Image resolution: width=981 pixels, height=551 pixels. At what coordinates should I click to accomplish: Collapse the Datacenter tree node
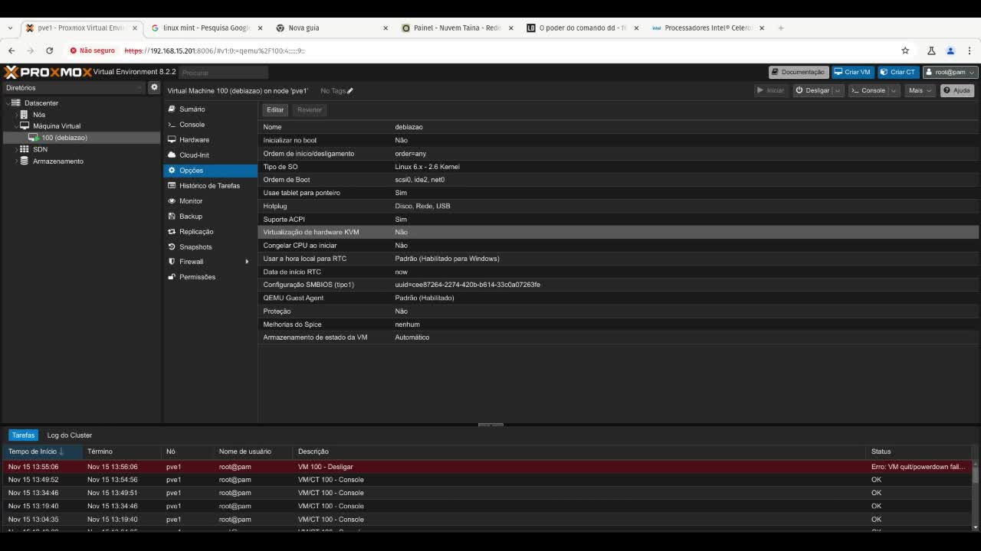pos(7,103)
